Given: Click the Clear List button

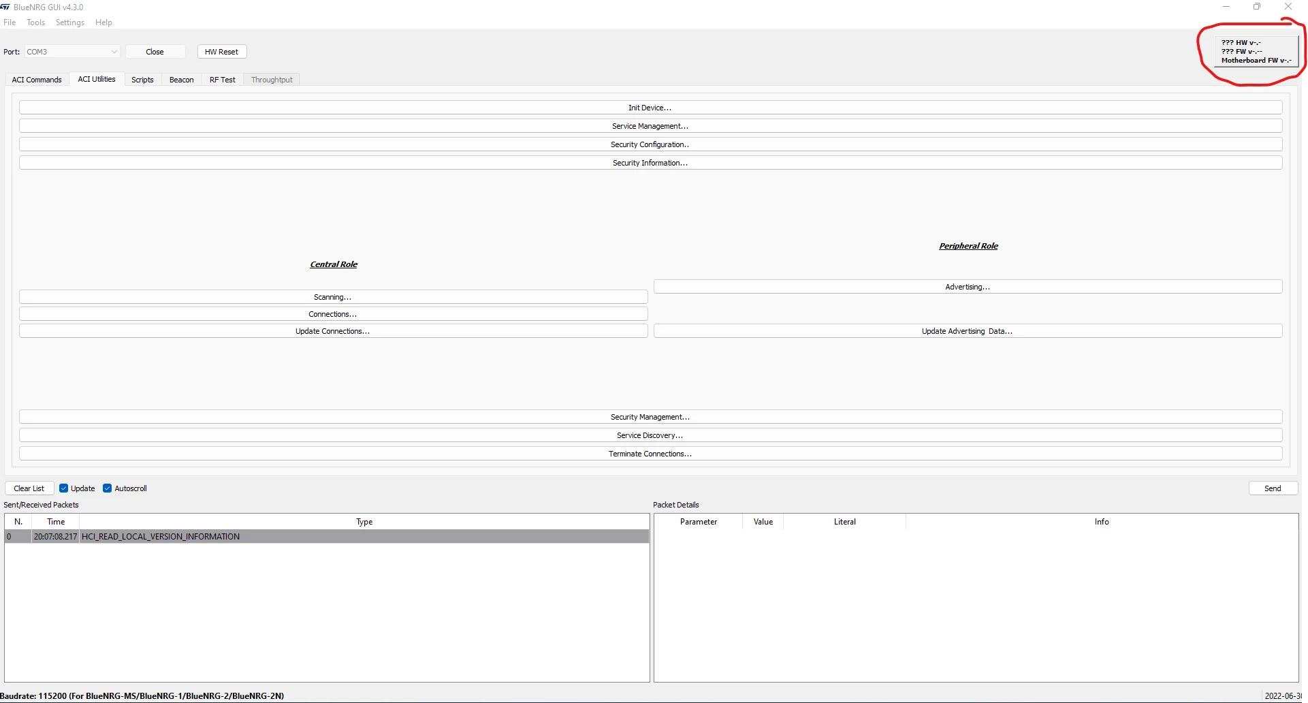Looking at the screenshot, I should point(29,488).
